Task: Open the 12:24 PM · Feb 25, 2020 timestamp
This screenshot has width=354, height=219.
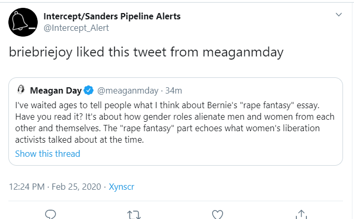Action: tap(54, 186)
